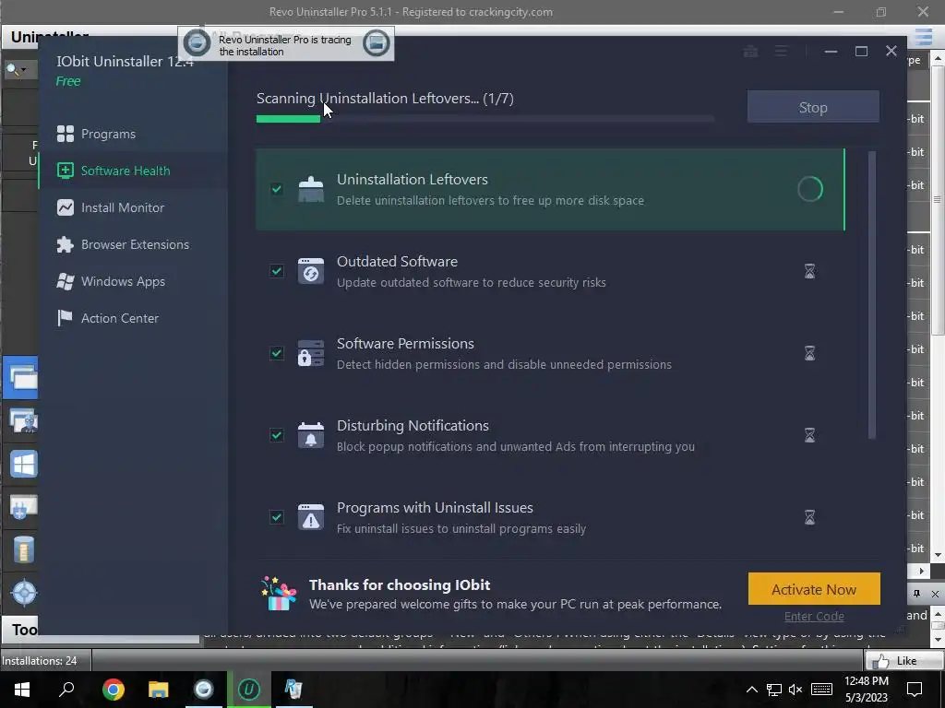The image size is (945, 708).
Task: Open the Windows Start menu
Action: [x=22, y=689]
